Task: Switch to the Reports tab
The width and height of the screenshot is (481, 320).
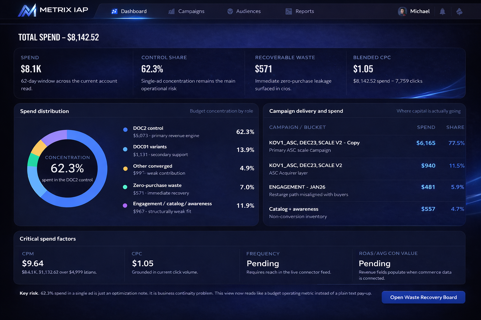Action: (304, 11)
